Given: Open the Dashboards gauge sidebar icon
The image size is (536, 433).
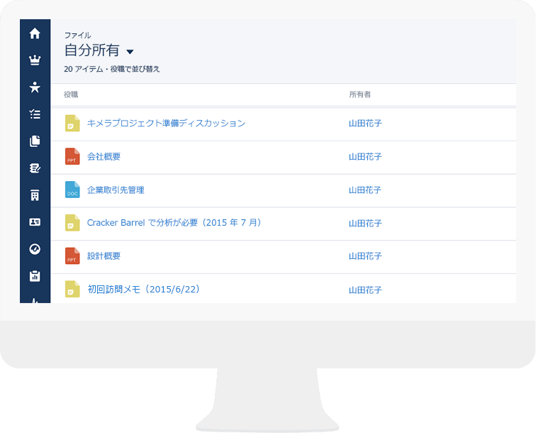Looking at the screenshot, I should pyautogui.click(x=35, y=249).
